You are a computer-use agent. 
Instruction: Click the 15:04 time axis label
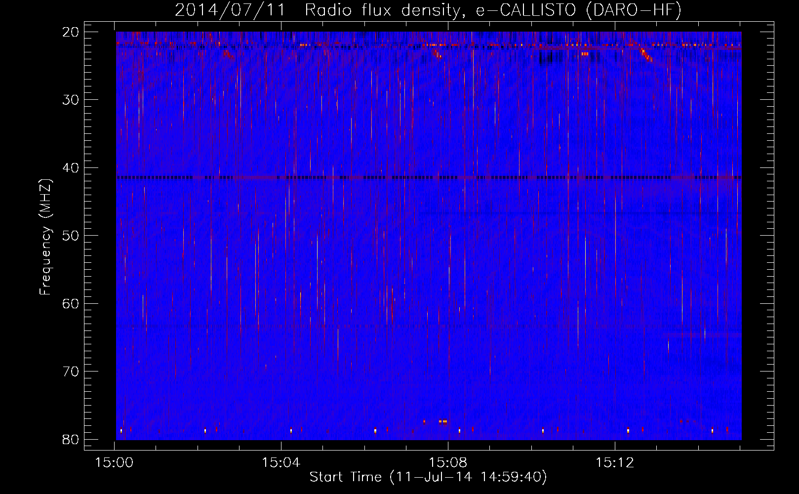pyautogui.click(x=281, y=463)
